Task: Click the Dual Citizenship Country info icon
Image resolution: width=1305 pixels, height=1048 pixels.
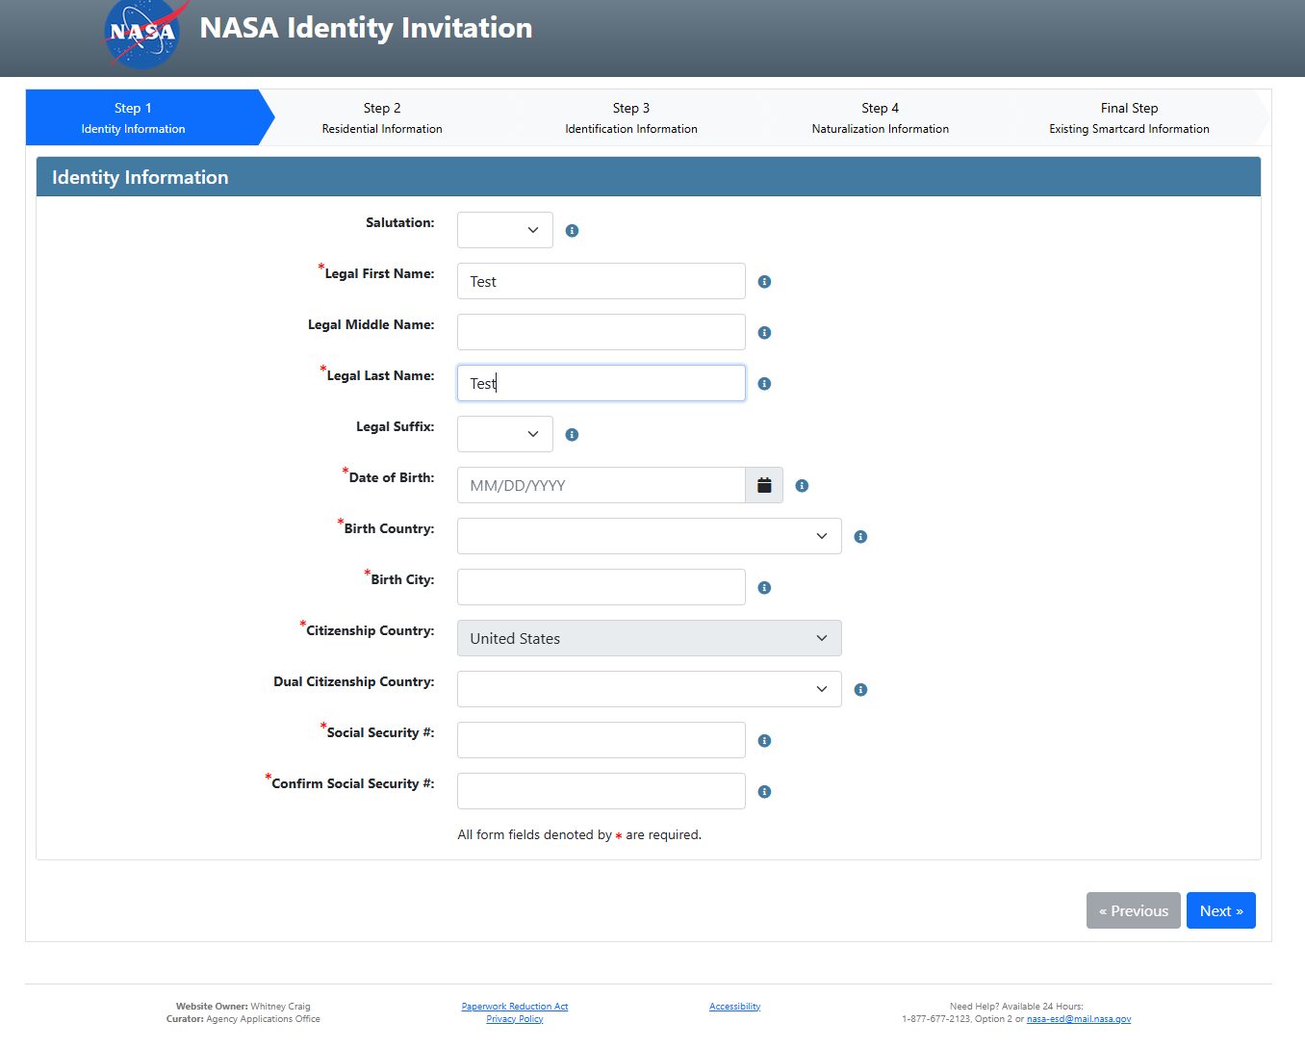Action: pos(860,690)
